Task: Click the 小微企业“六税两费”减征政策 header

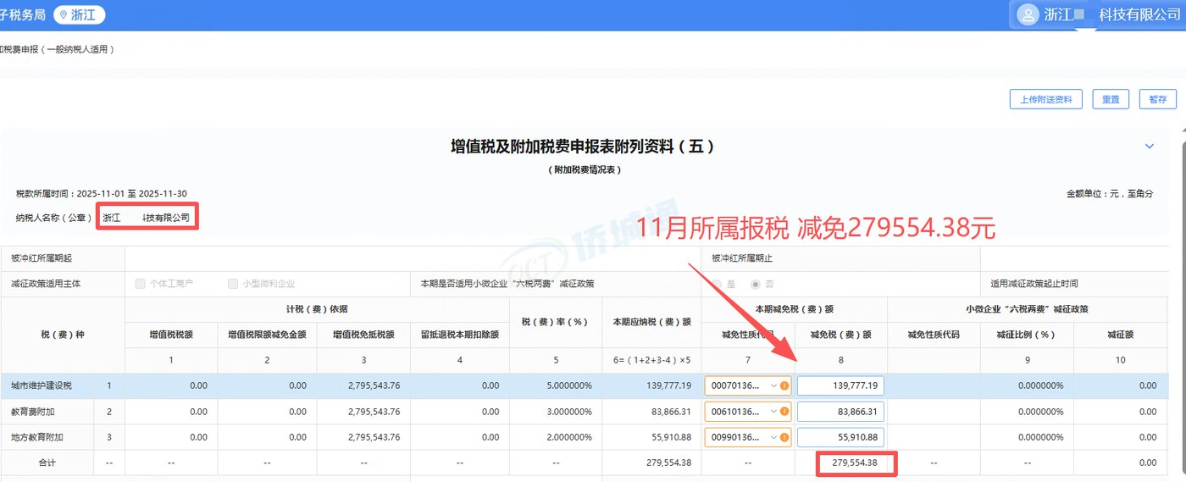Action: coord(1027,309)
